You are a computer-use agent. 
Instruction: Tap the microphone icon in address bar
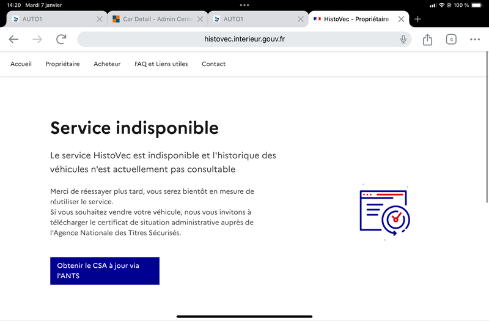point(403,39)
